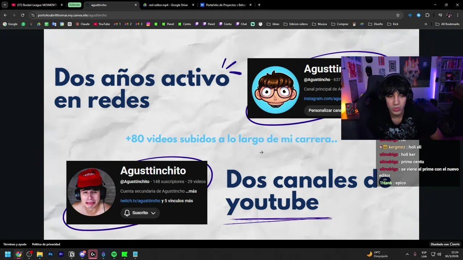Open the Chrome three-dot menu
This screenshot has width=463, height=260.
pyautogui.click(x=458, y=15)
